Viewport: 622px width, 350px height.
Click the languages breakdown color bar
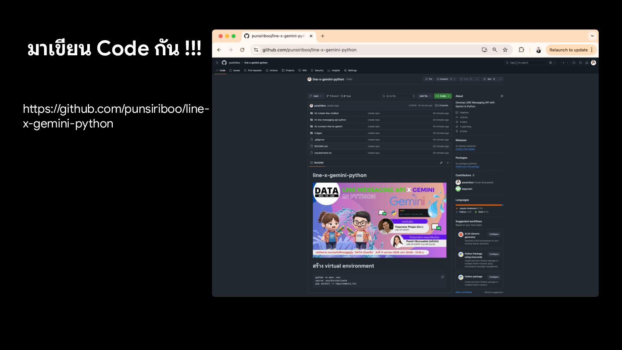click(479, 205)
